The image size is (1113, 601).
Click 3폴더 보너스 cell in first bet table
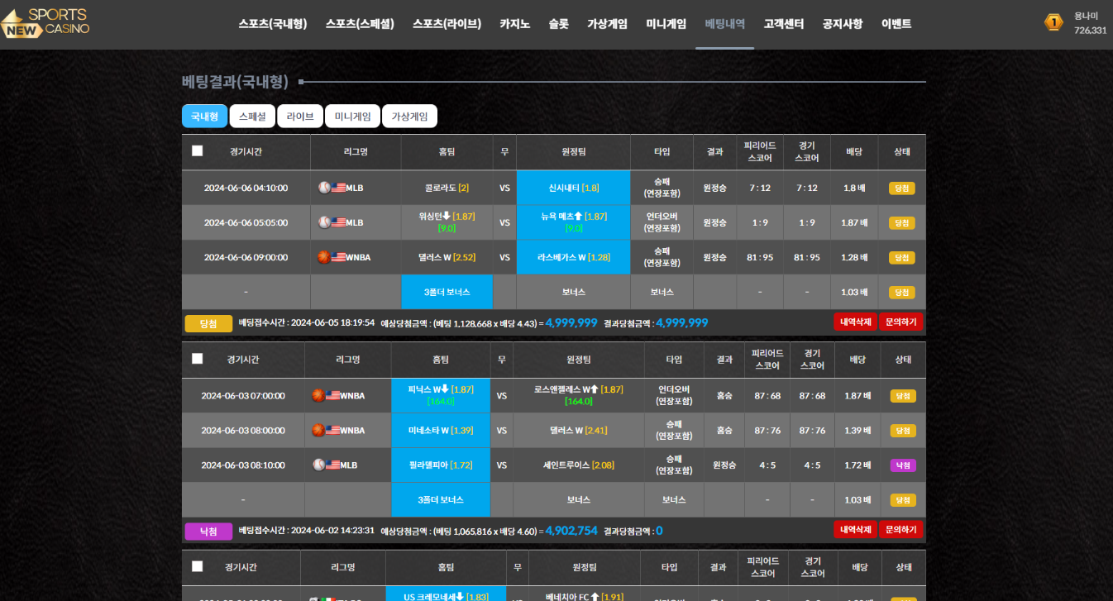(x=447, y=292)
